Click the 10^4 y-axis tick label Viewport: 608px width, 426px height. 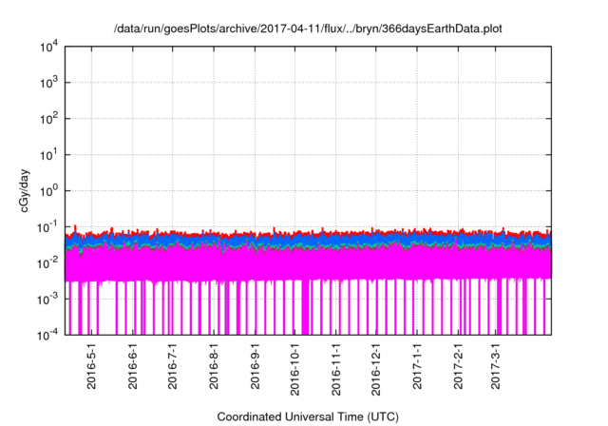point(49,47)
